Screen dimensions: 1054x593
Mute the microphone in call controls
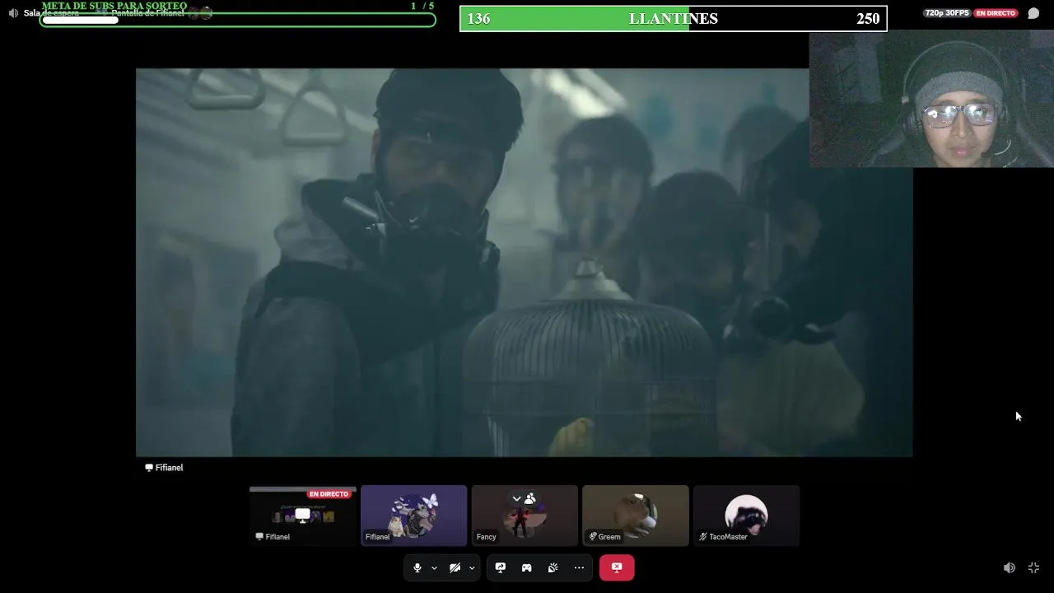coord(417,567)
